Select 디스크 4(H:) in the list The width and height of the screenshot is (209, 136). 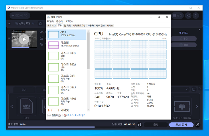point(66,102)
